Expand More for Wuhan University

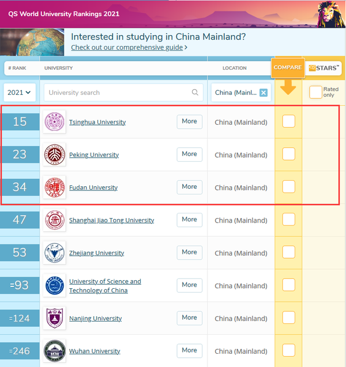(x=190, y=351)
